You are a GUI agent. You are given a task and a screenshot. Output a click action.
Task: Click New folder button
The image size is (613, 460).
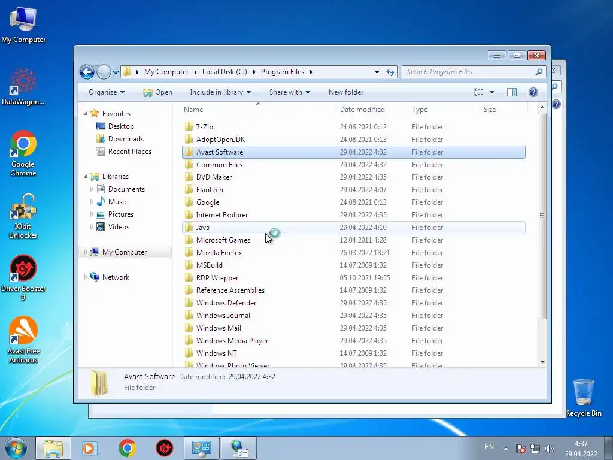click(346, 92)
